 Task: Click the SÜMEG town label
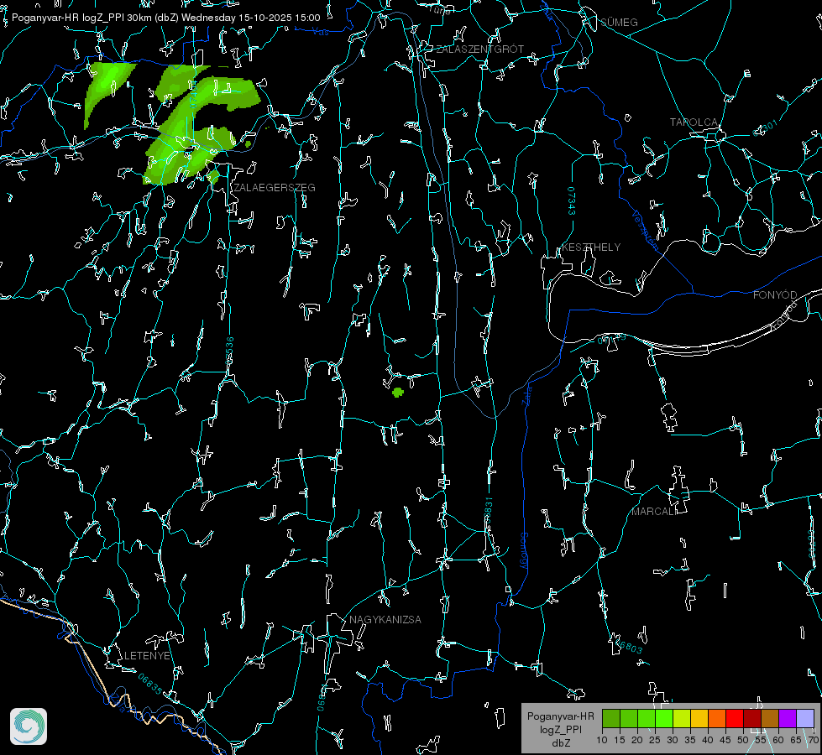[x=619, y=22]
